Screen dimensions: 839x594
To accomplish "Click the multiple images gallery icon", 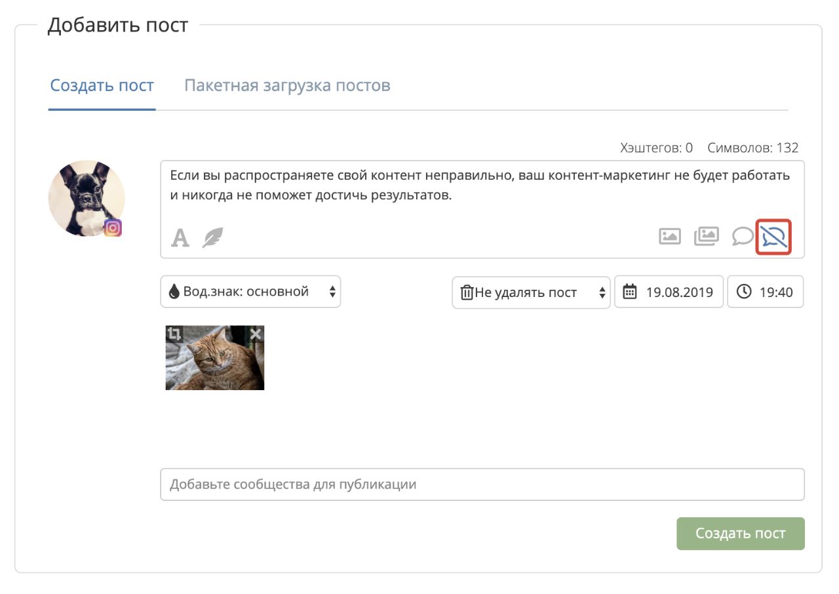I will tap(706, 236).
